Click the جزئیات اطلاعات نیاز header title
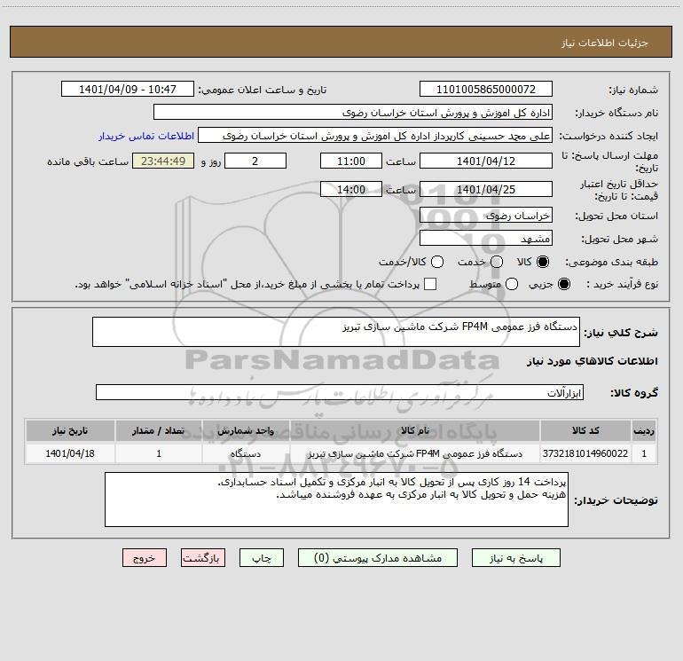683x661 pixels. pyautogui.click(x=604, y=43)
